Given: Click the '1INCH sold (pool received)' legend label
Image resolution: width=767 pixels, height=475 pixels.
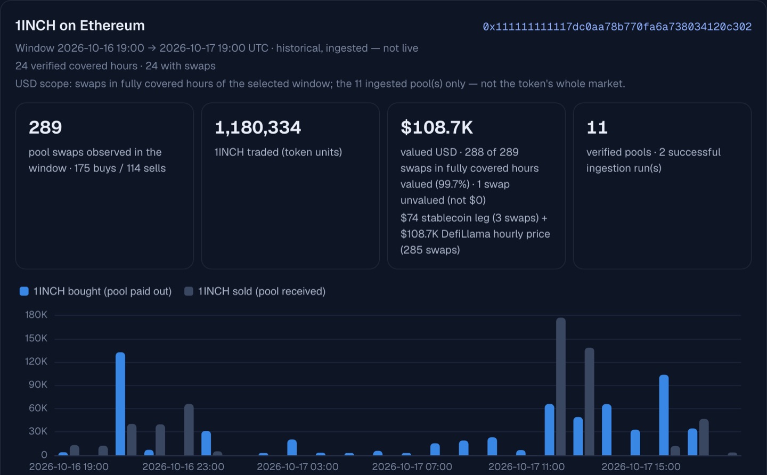Looking at the screenshot, I should click(x=262, y=291).
